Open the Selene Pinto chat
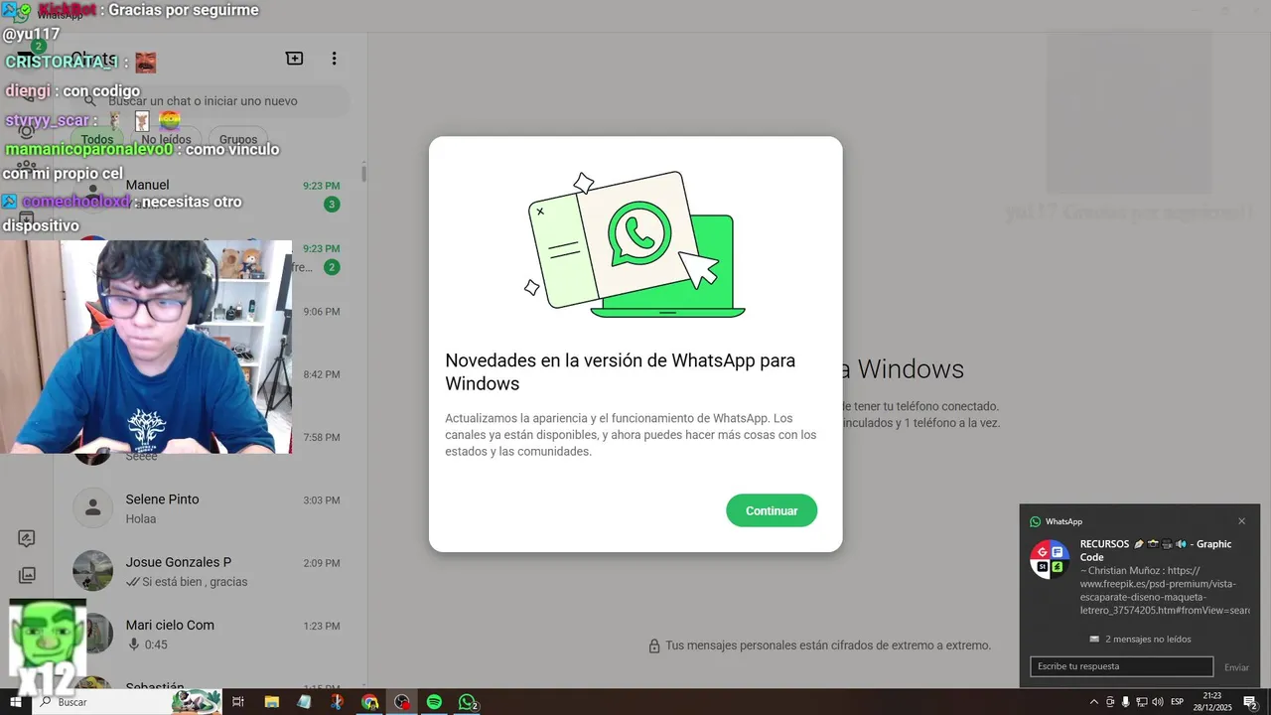The width and height of the screenshot is (1271, 715). tap(211, 508)
